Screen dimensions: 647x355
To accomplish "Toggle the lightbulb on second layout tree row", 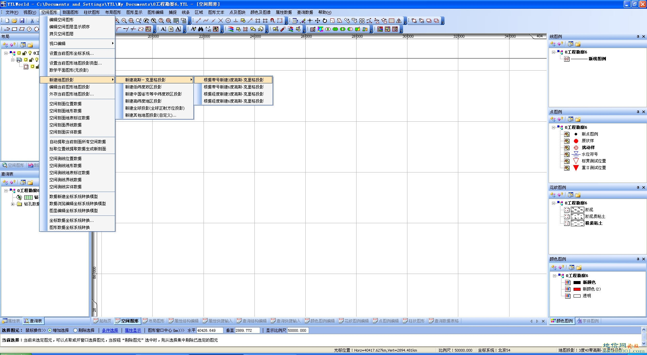I will click(x=37, y=60).
